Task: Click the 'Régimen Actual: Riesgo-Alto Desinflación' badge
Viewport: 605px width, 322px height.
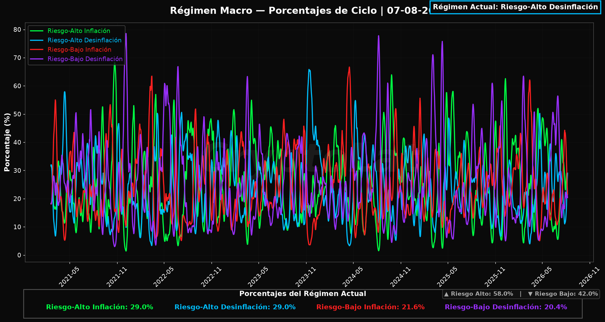Action: coord(515,7)
